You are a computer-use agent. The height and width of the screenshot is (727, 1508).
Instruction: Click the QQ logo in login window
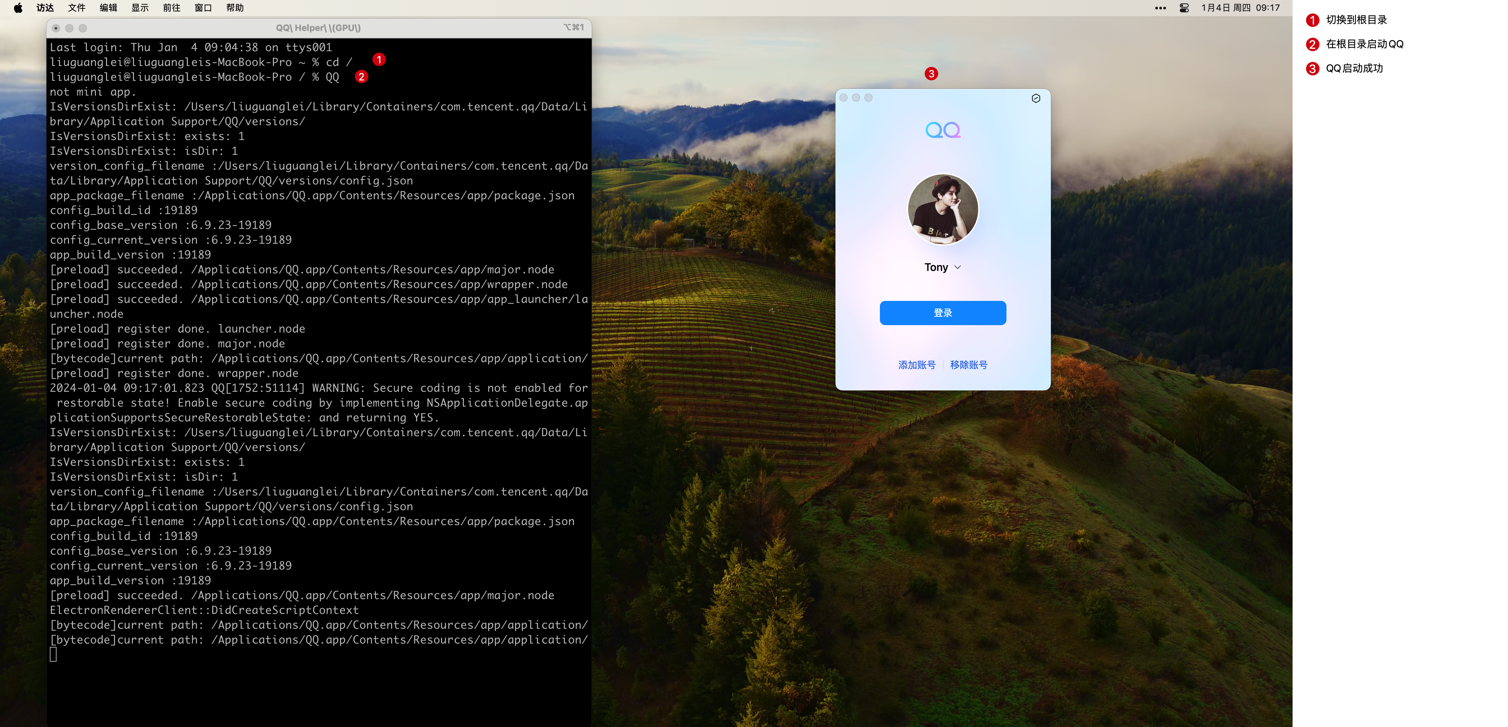click(943, 130)
